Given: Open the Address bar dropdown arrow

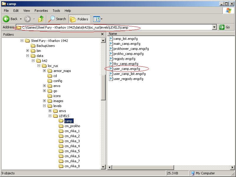Looking at the screenshot, I should pos(214,27).
